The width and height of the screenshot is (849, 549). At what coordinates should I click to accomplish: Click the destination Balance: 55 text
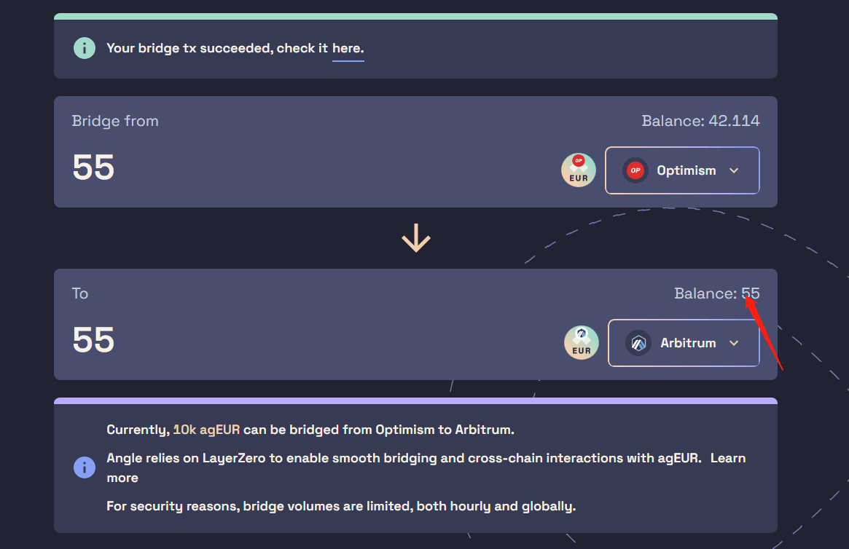717,293
